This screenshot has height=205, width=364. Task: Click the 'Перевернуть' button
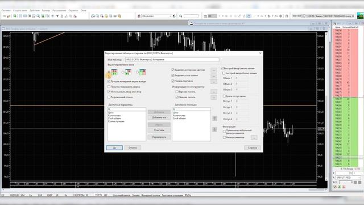click(x=159, y=137)
